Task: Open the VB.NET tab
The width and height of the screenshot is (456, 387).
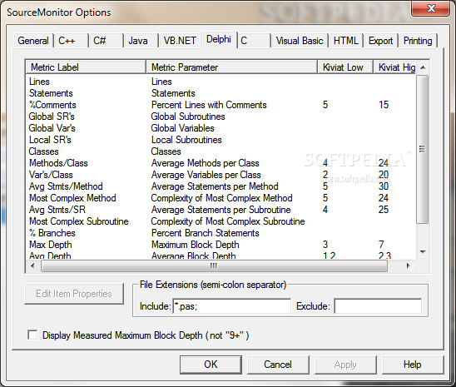Action: coord(180,41)
